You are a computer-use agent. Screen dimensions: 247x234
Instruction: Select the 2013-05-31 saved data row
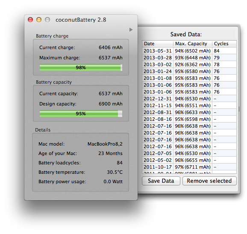189,51
